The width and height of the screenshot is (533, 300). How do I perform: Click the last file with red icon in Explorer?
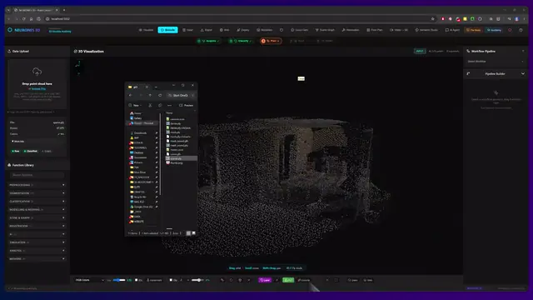(x=175, y=163)
